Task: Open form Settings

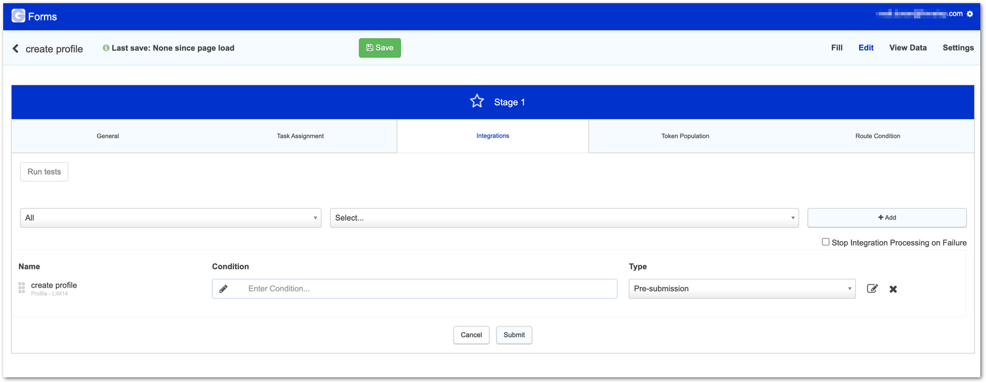Action: (958, 48)
